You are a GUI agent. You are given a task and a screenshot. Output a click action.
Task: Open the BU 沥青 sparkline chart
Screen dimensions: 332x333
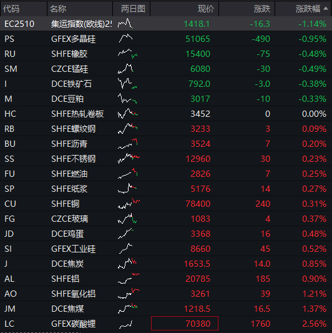pos(128,144)
